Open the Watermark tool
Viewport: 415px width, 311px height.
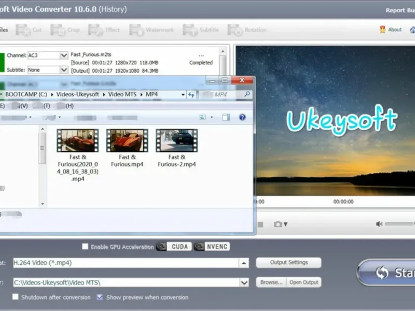151,30
